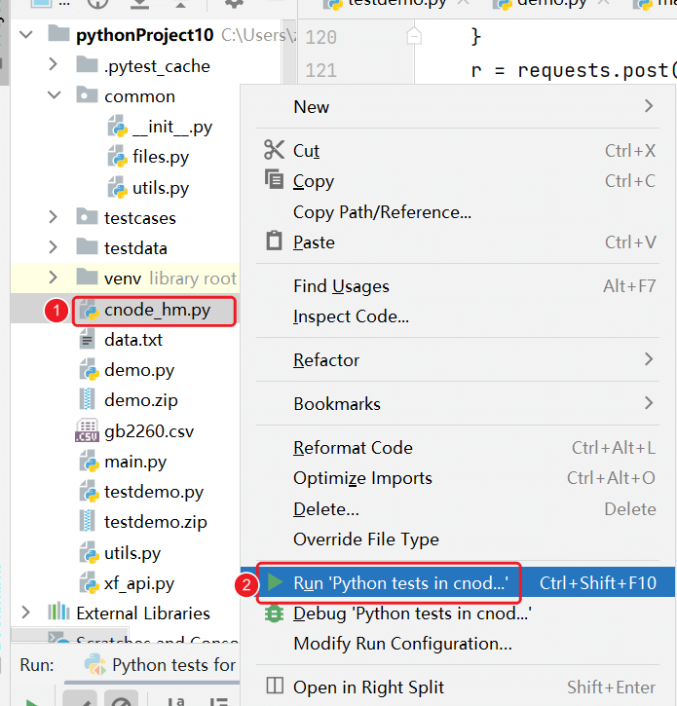Choose Modify Run Configuration...
677x706 pixels.
click(x=458, y=644)
